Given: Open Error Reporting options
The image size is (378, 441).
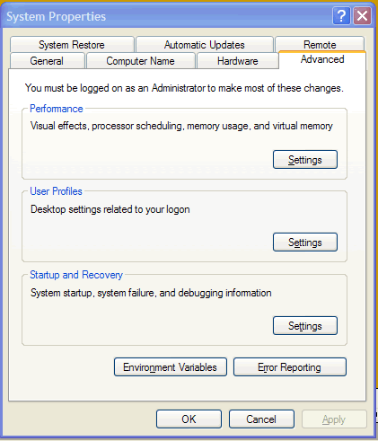Looking at the screenshot, I should pos(290,367).
